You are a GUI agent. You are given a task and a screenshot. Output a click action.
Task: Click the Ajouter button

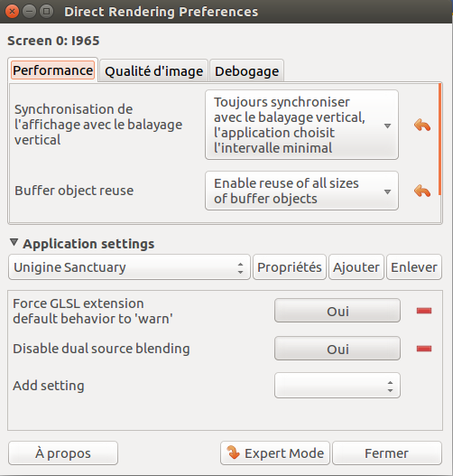(x=356, y=267)
